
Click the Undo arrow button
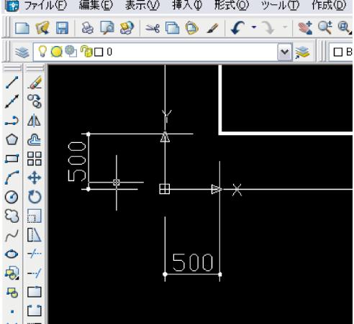238,27
